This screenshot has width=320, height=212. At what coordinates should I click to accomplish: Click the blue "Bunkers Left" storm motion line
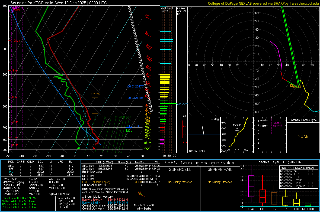tap(105, 203)
